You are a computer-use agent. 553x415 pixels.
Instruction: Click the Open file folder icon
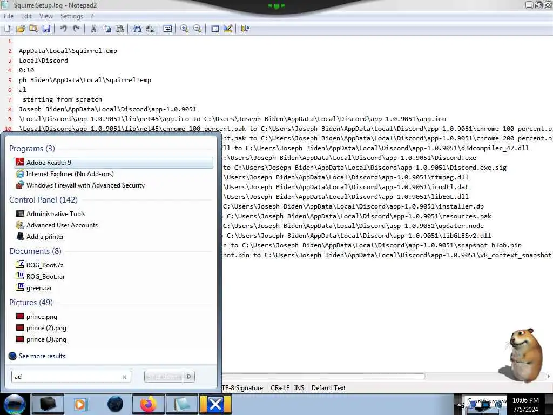[21, 29]
